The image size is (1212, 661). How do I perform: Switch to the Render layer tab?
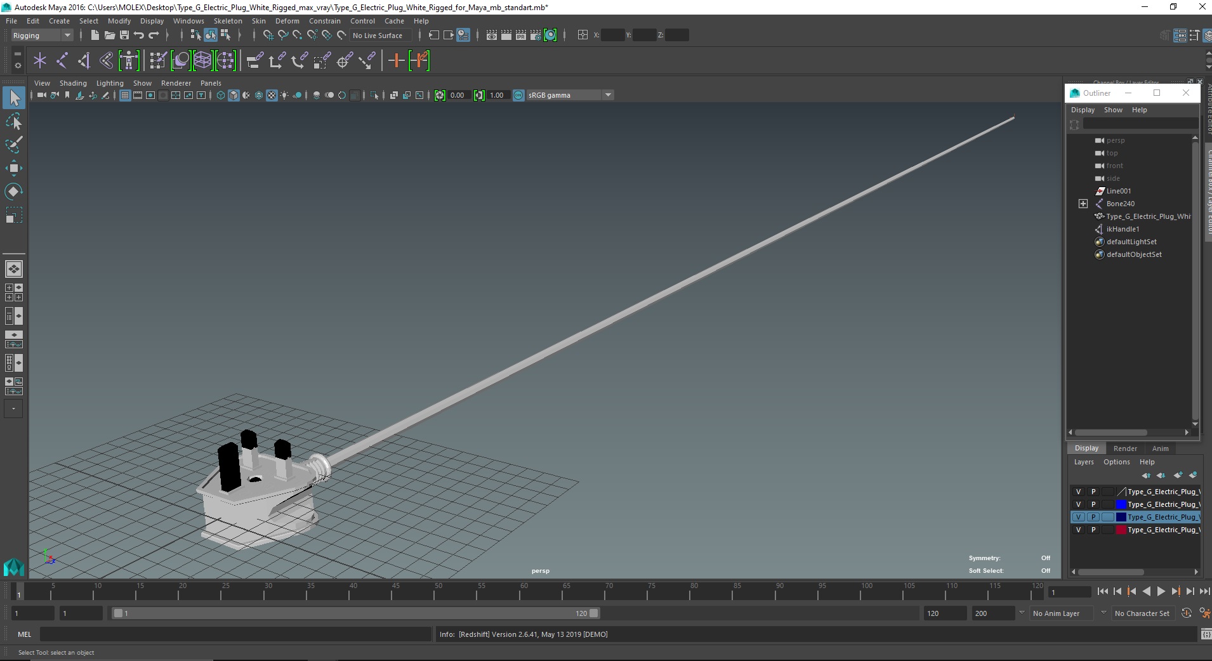click(x=1125, y=448)
